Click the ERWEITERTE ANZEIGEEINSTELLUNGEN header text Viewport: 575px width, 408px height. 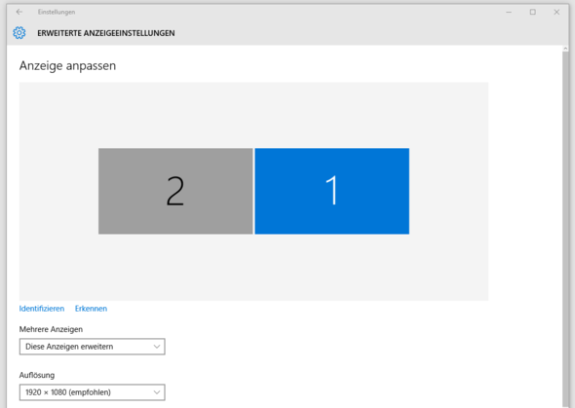[x=106, y=33]
